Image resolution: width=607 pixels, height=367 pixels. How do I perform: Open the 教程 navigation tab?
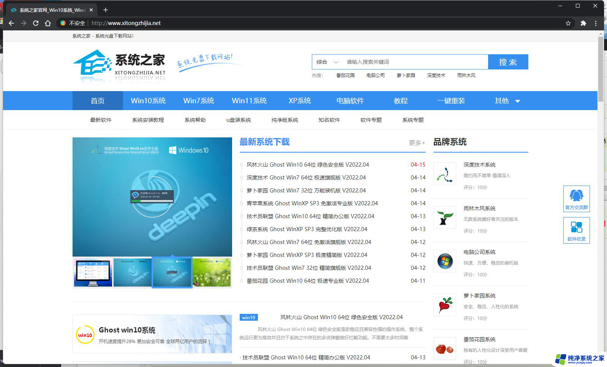[x=401, y=101]
